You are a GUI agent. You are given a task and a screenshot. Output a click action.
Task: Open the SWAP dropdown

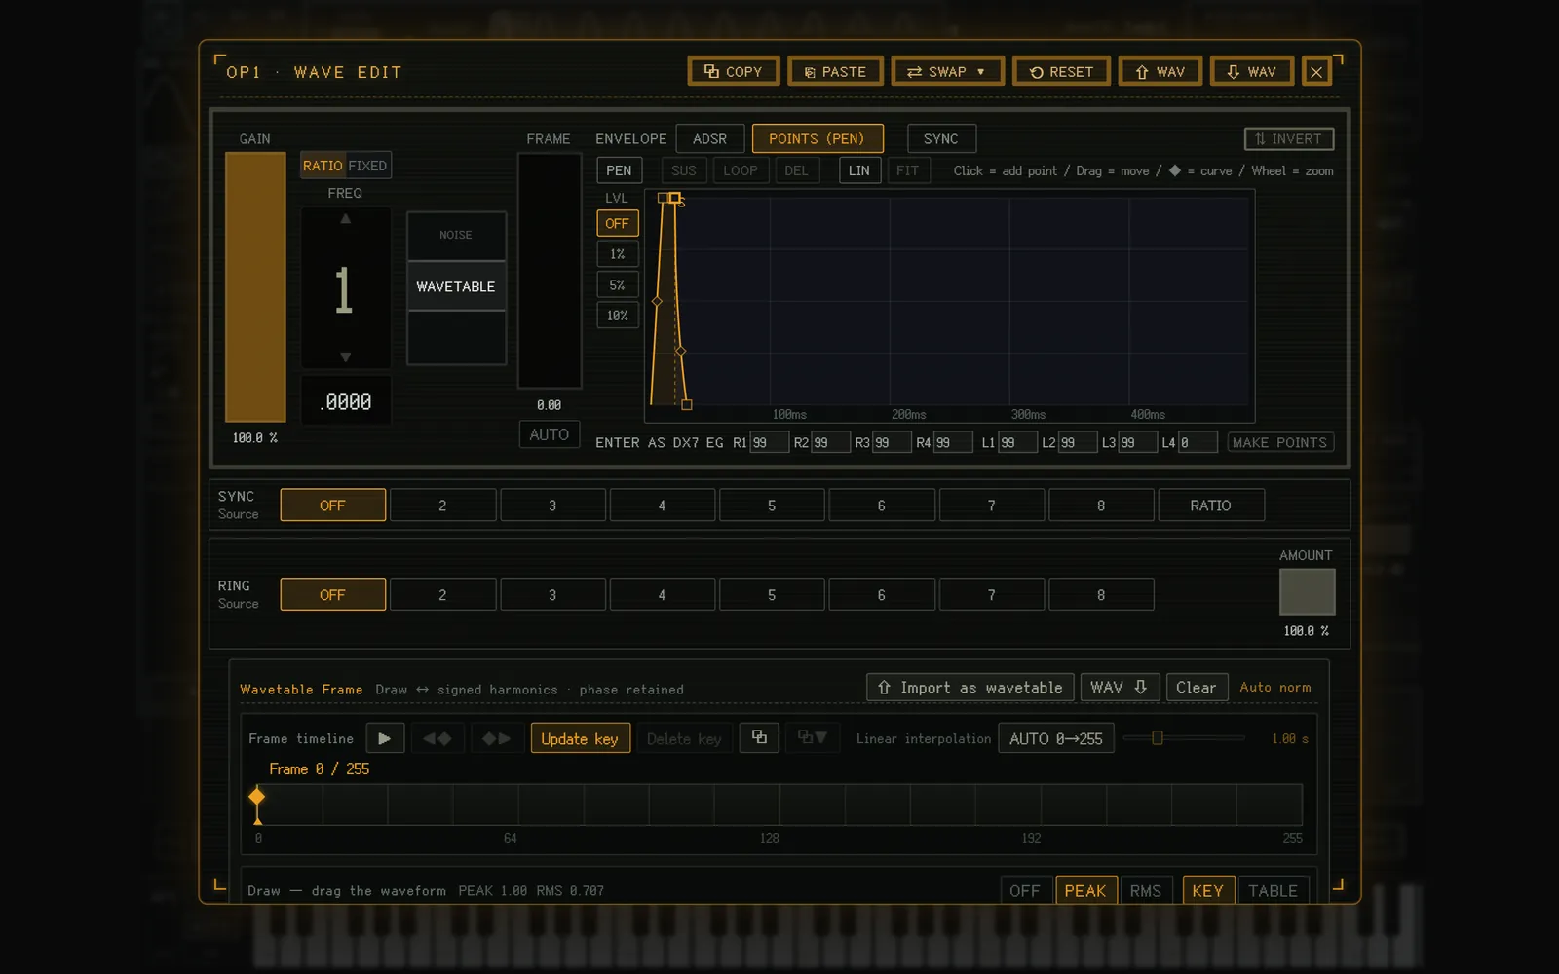pos(946,72)
